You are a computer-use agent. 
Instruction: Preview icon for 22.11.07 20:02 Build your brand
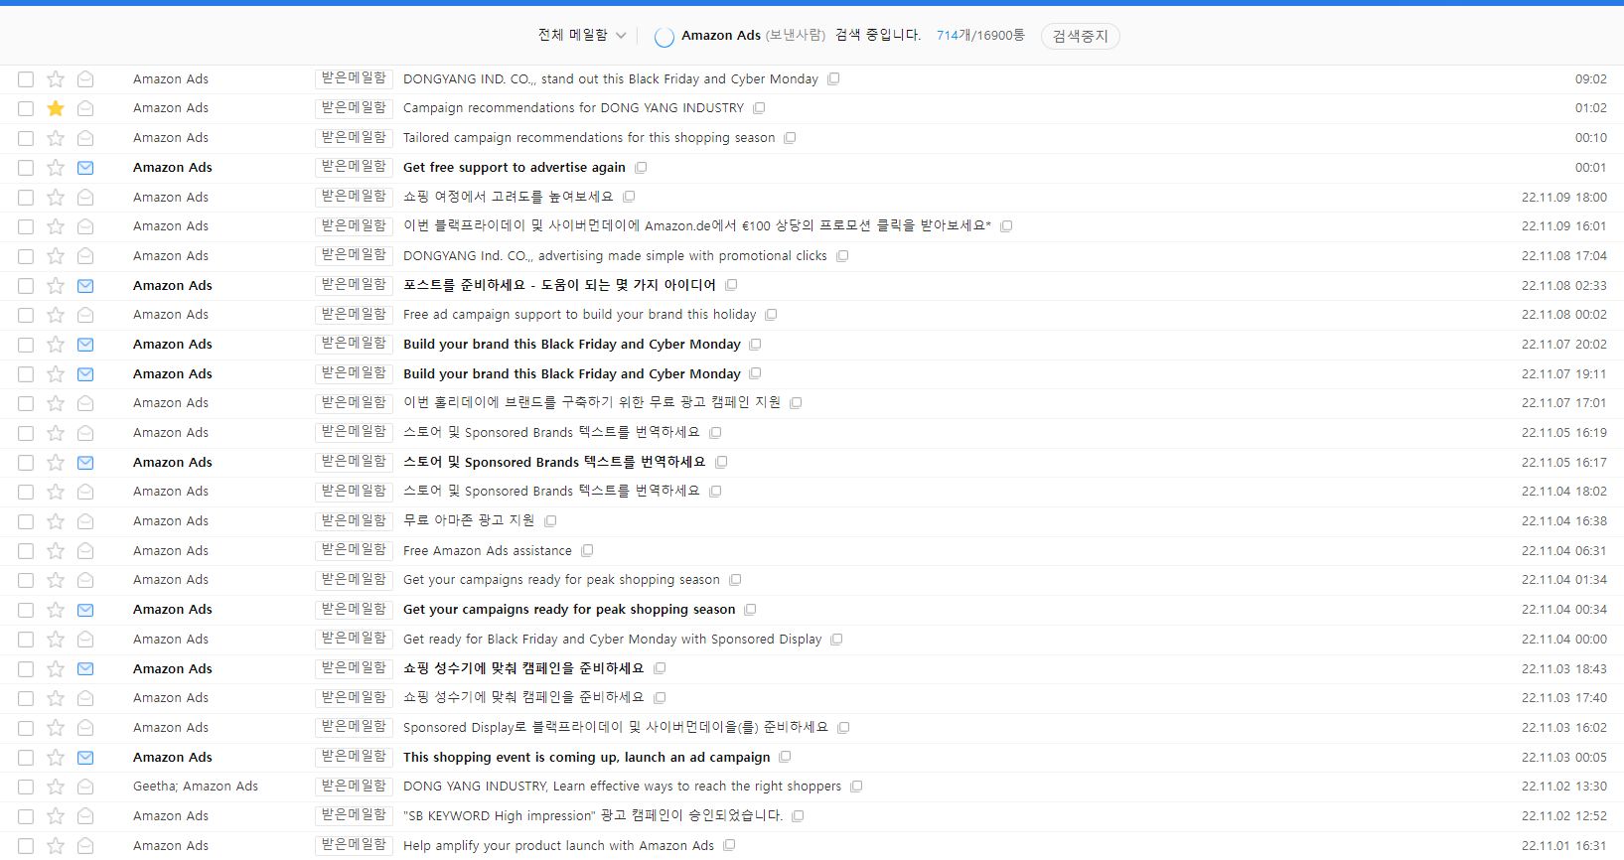tap(755, 345)
